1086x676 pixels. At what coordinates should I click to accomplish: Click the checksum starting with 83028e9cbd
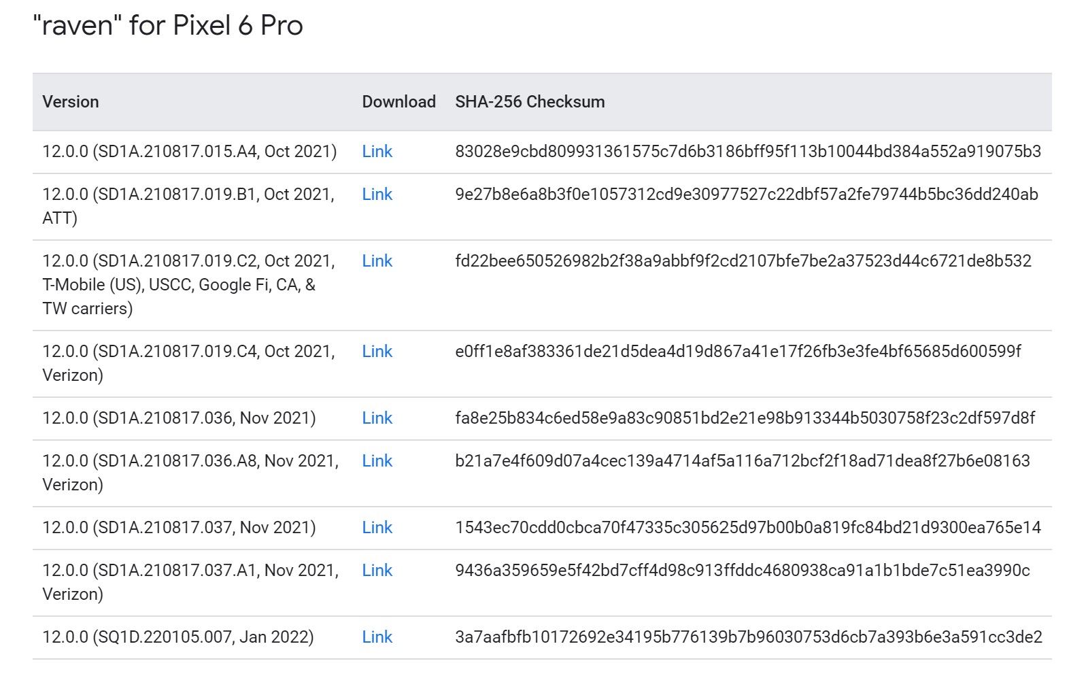coord(747,152)
